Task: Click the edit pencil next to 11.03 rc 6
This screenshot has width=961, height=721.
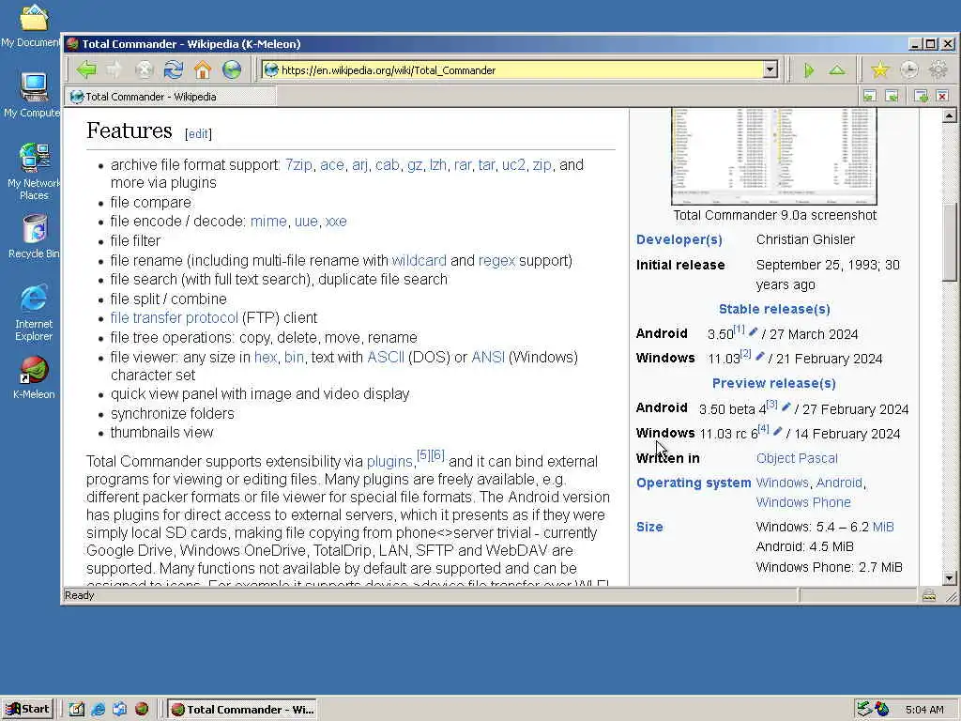Action: [x=778, y=431]
